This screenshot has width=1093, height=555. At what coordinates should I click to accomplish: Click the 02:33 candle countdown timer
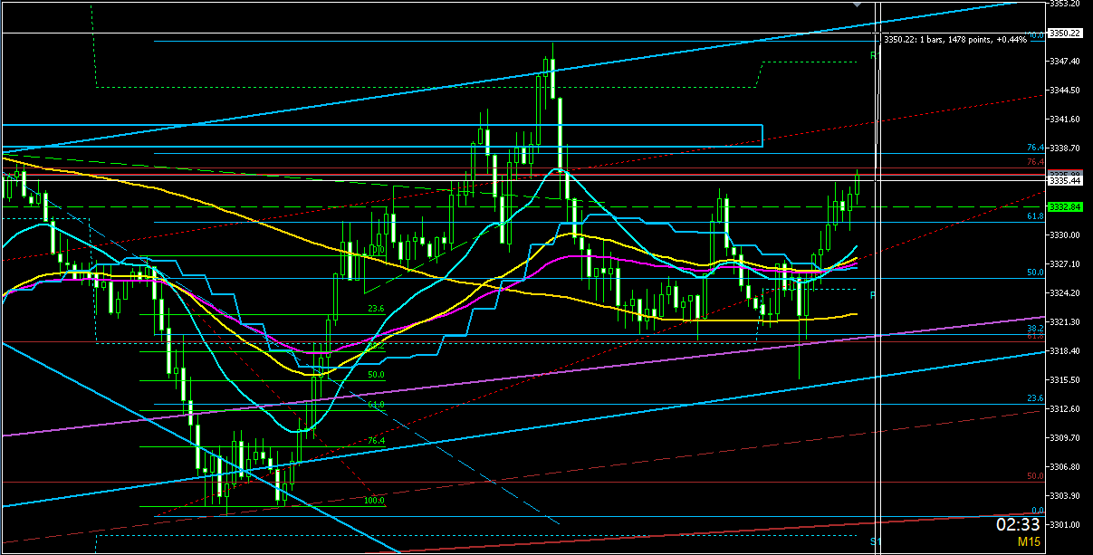point(1018,524)
